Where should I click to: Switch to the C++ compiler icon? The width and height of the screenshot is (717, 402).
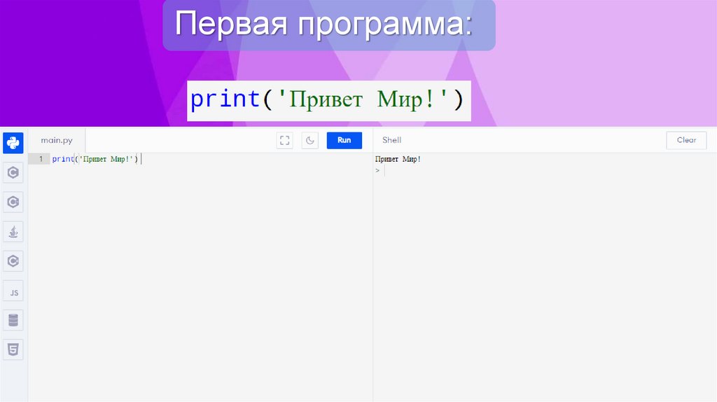point(13,202)
